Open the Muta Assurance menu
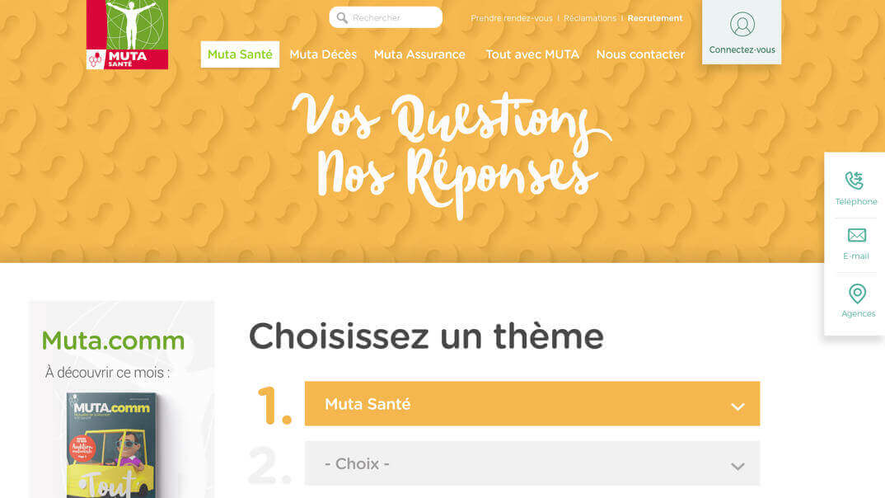The height and width of the screenshot is (498, 885). click(x=419, y=54)
